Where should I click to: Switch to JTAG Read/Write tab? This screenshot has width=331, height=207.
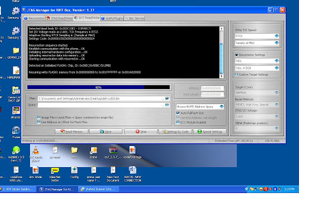(59, 19)
